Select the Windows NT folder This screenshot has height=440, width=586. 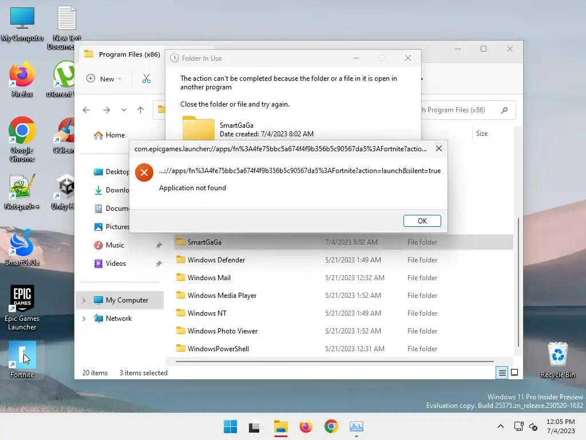[x=343, y=313]
